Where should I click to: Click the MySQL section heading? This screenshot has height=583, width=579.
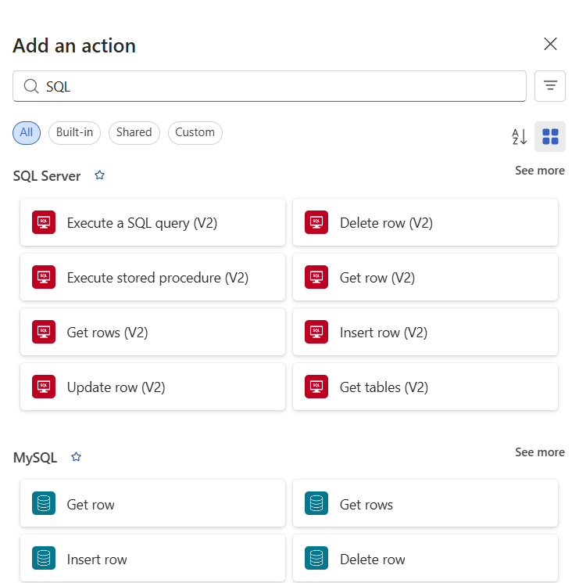[x=35, y=458]
